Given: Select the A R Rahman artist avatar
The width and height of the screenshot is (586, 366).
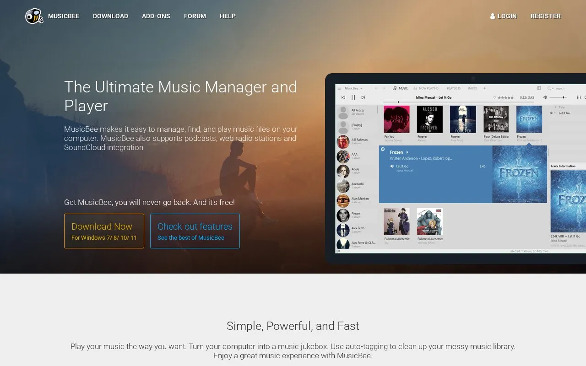Looking at the screenshot, I should 343,142.
